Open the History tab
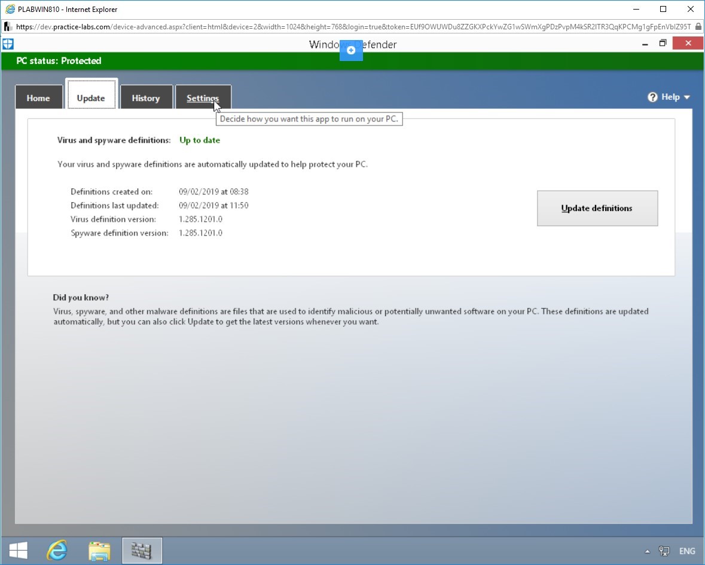The height and width of the screenshot is (565, 705). point(146,97)
